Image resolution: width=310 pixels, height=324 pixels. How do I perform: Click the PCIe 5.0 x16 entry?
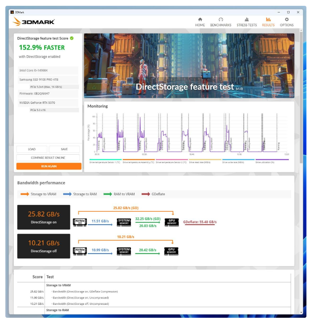[x=54, y=110]
